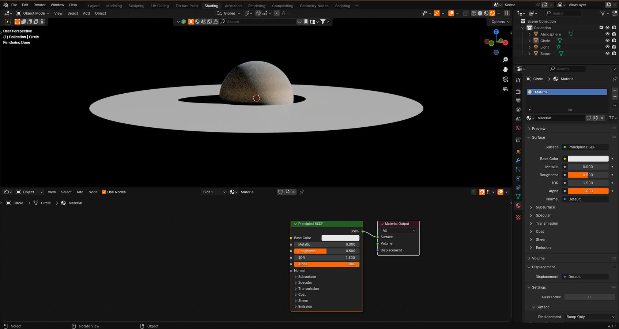Open the Global transform orientation dropdown

(229, 13)
